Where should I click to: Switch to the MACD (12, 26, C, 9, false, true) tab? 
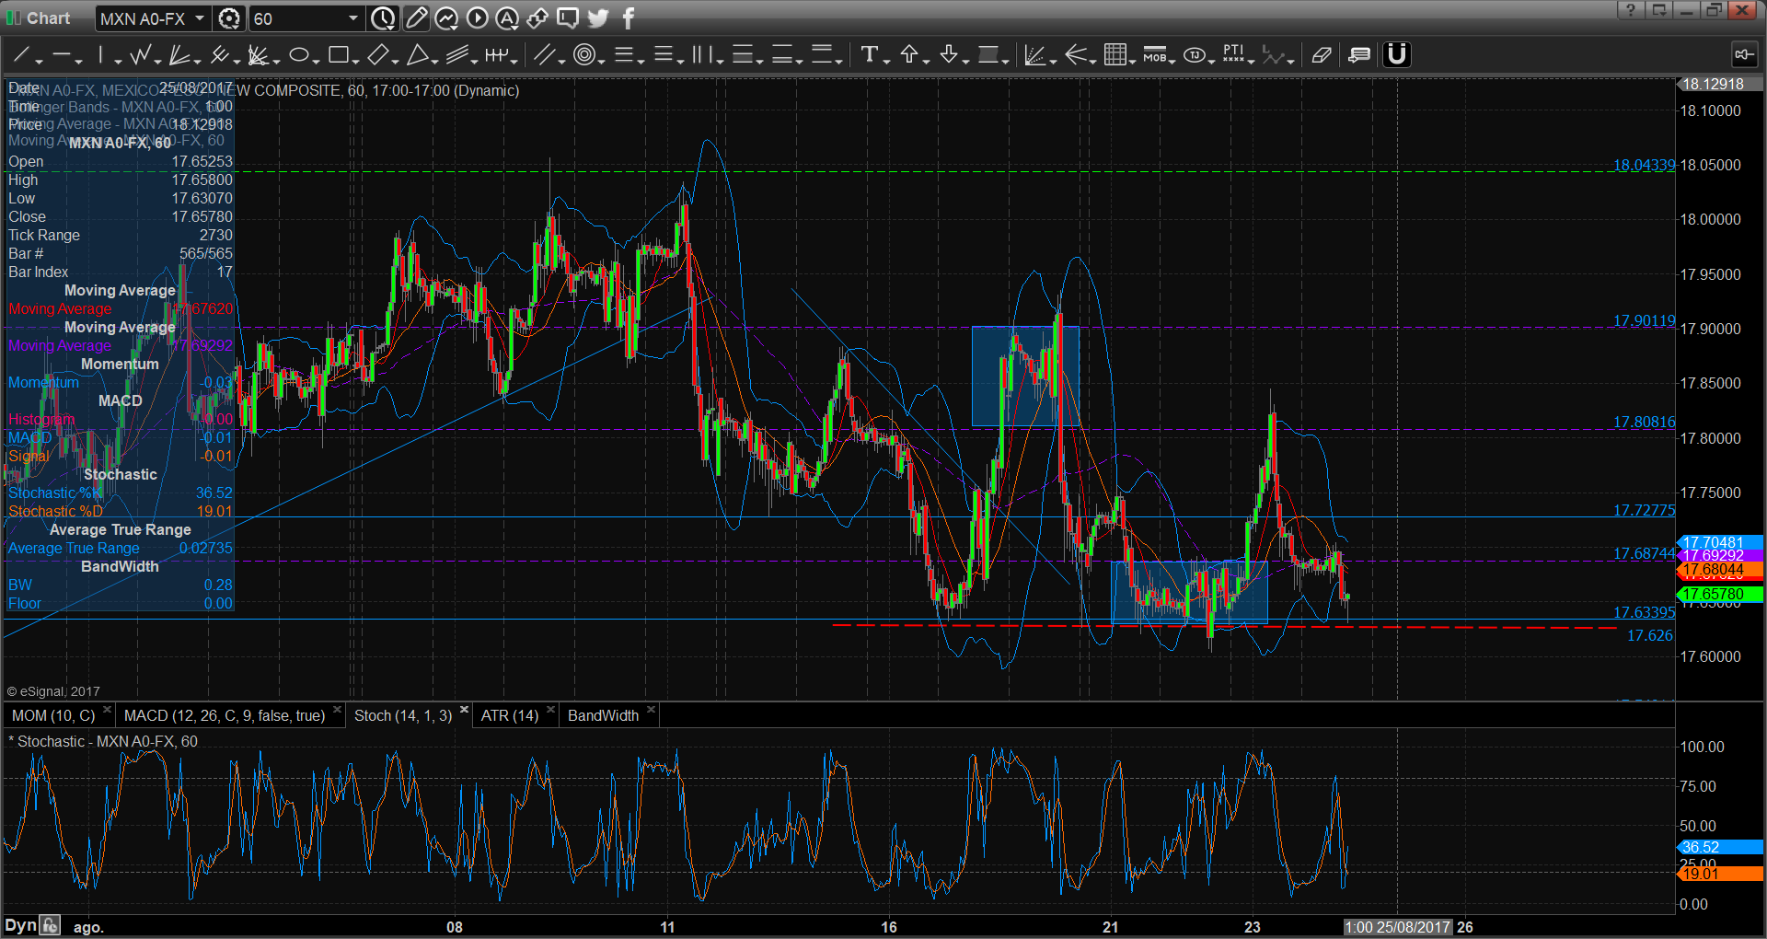(225, 715)
